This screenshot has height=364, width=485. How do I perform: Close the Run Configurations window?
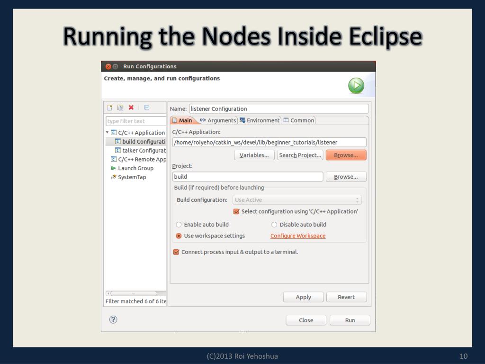point(108,66)
